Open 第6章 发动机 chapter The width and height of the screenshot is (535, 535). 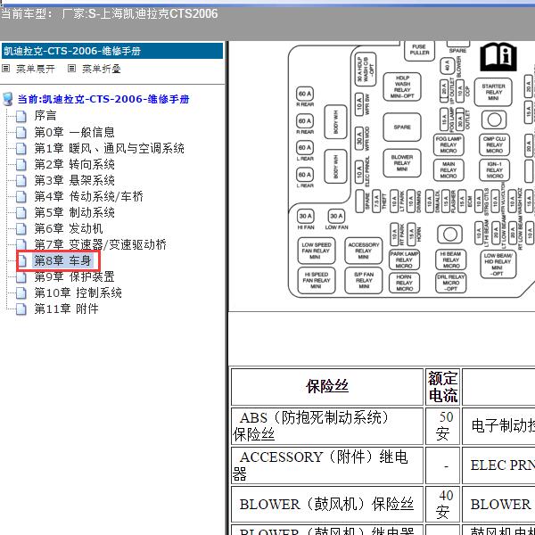69,228
